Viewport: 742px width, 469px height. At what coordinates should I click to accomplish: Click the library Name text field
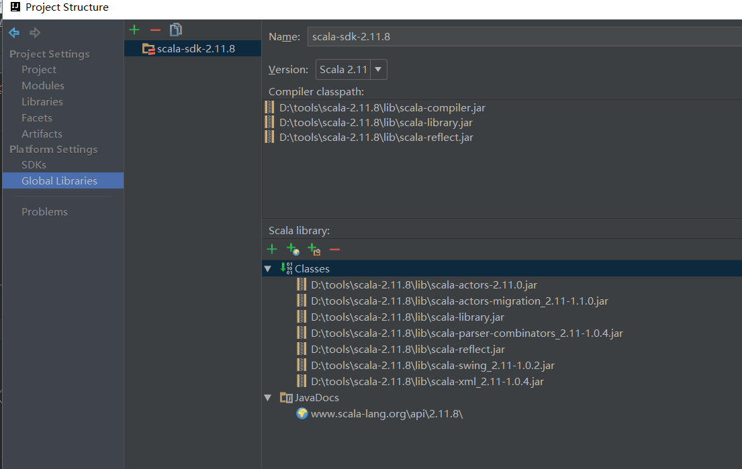pos(524,37)
